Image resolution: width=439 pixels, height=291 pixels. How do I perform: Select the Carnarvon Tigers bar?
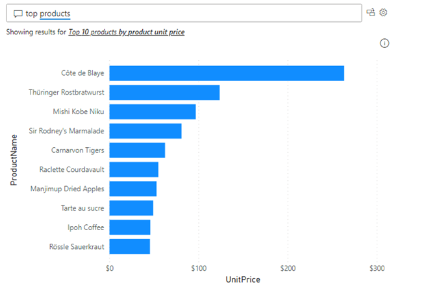point(137,150)
